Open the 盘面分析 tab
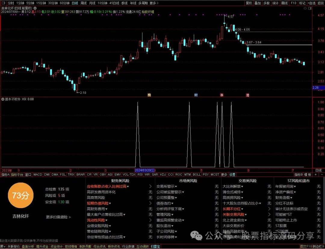325x249 pixels. (x=28, y=247)
